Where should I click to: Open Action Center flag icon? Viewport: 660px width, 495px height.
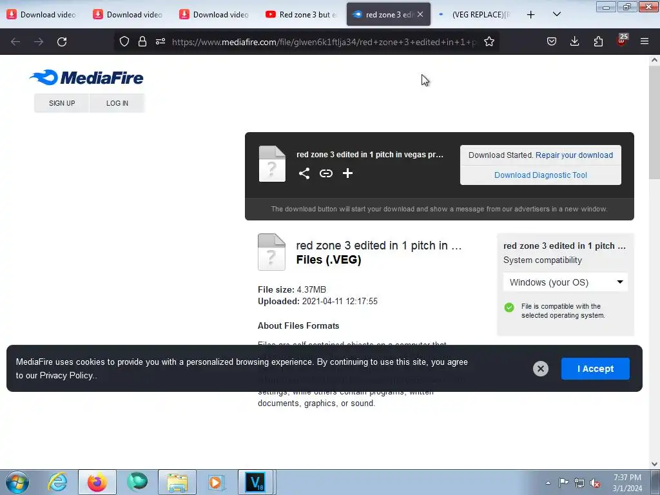coord(563,482)
